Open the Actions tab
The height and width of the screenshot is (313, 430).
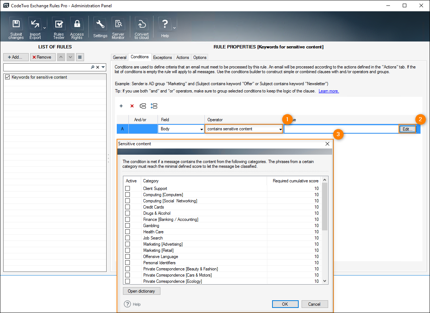[183, 58]
